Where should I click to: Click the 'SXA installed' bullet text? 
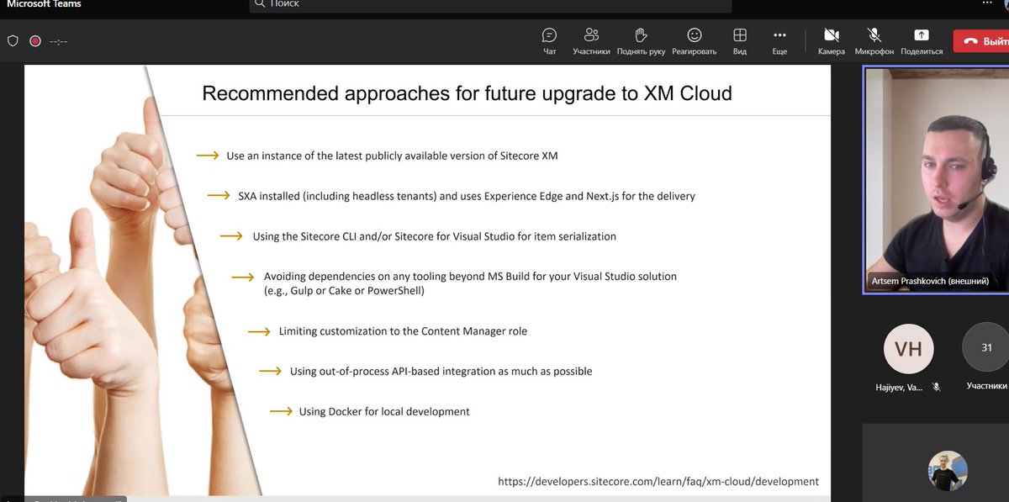(x=467, y=196)
